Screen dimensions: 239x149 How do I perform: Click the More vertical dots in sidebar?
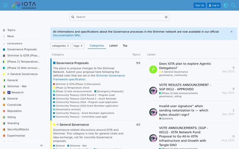[x=4, y=36]
